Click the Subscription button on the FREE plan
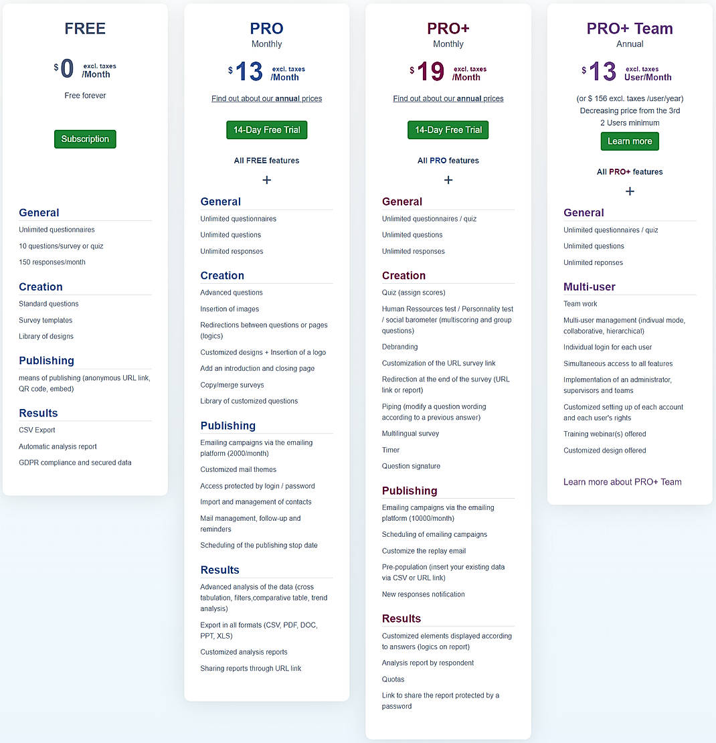The height and width of the screenshot is (743, 716). [x=85, y=139]
